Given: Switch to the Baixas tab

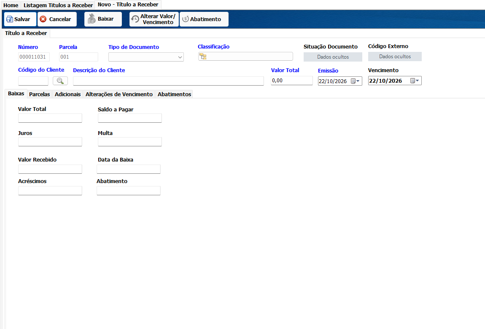Looking at the screenshot, I should point(16,94).
